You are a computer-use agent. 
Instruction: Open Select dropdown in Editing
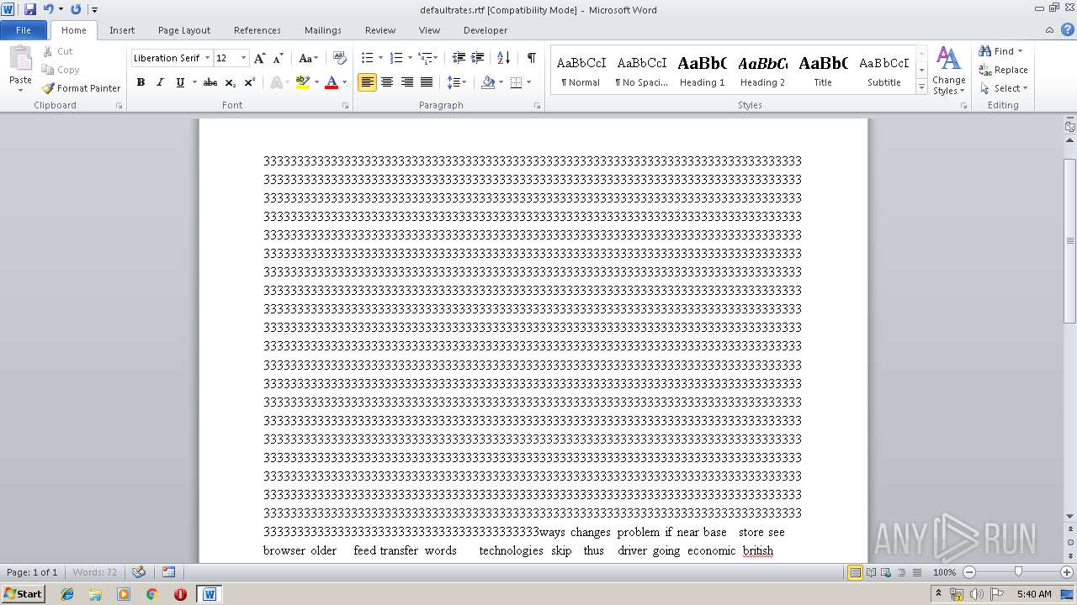point(1004,88)
